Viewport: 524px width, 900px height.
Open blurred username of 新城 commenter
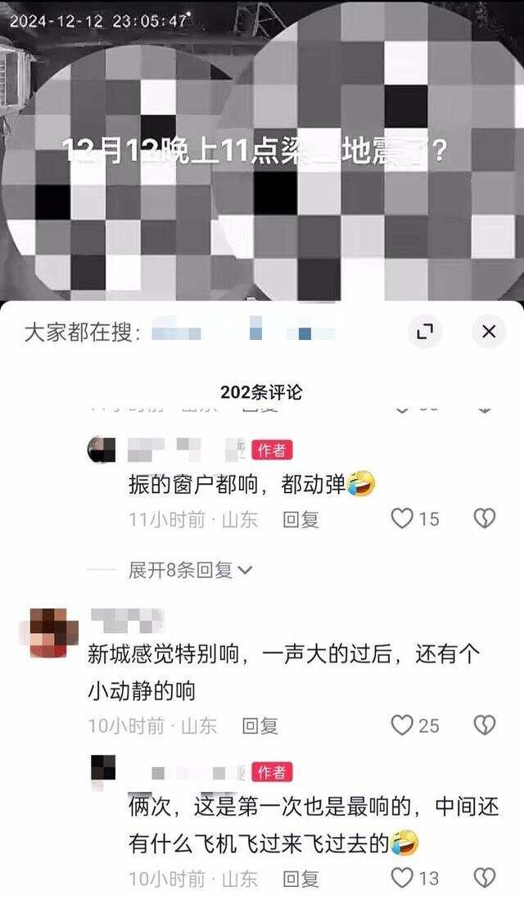(128, 621)
